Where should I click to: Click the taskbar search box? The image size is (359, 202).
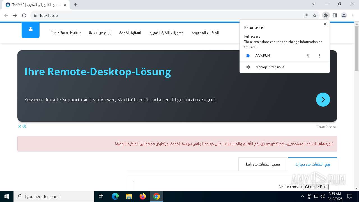[x=54, y=196]
